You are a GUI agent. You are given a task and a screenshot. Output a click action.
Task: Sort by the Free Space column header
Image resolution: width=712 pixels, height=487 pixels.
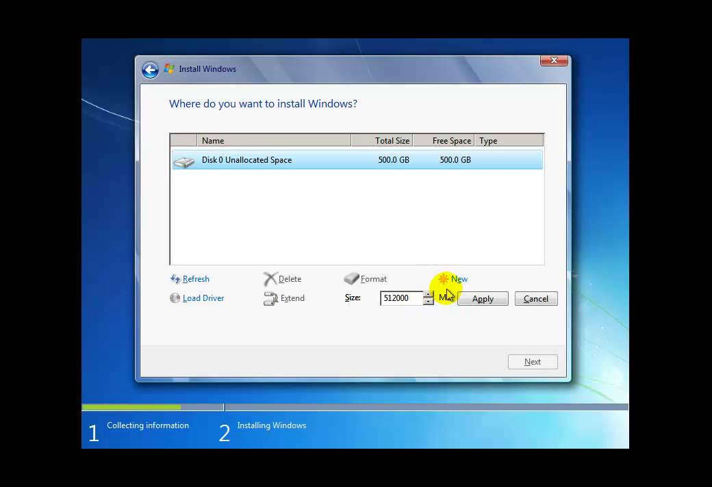[x=444, y=141]
